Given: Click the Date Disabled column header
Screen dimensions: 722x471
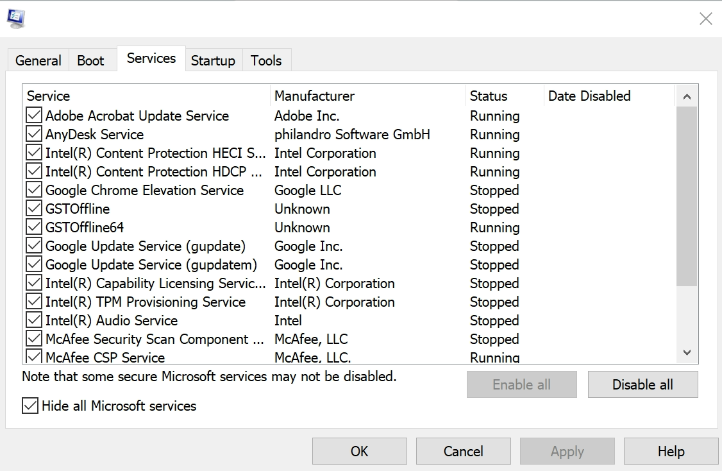Looking at the screenshot, I should [609, 96].
